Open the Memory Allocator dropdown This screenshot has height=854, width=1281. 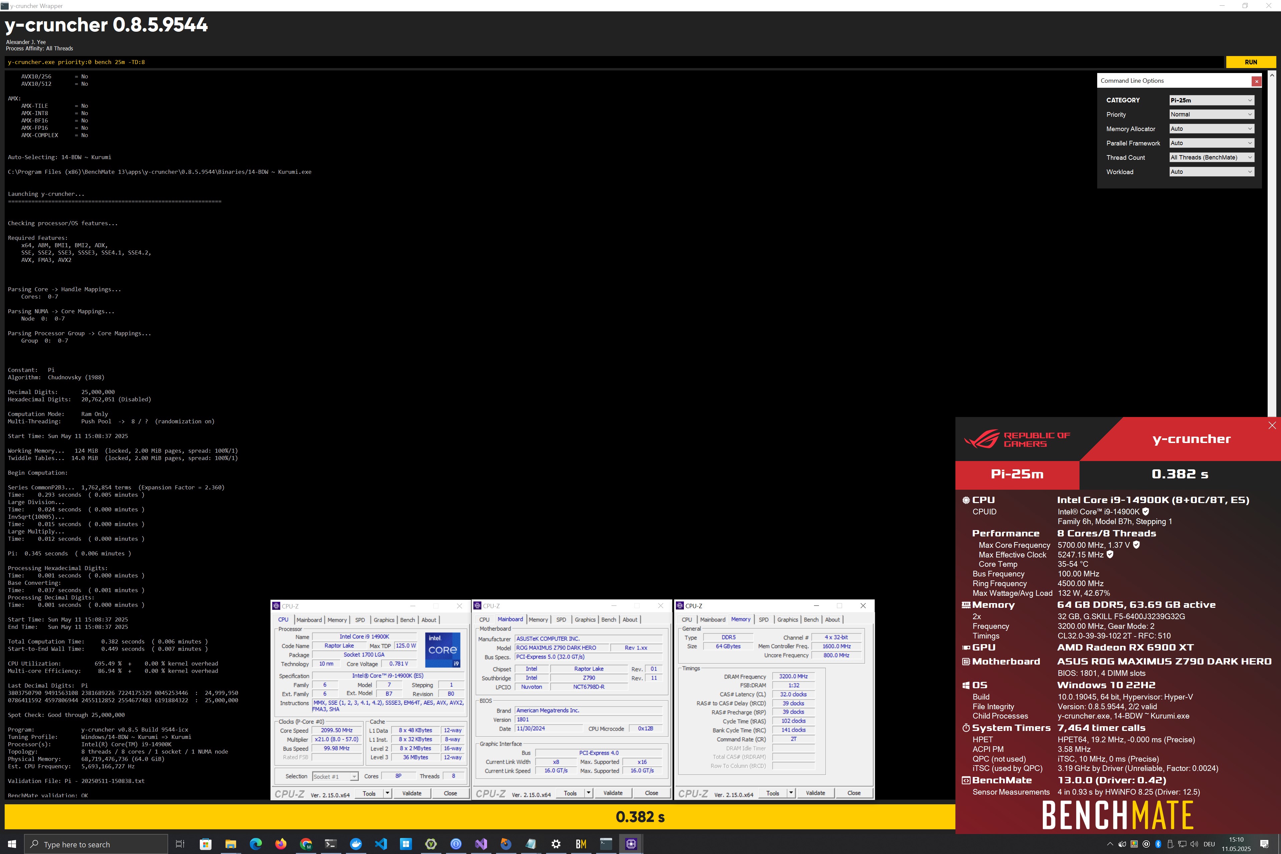point(1211,128)
